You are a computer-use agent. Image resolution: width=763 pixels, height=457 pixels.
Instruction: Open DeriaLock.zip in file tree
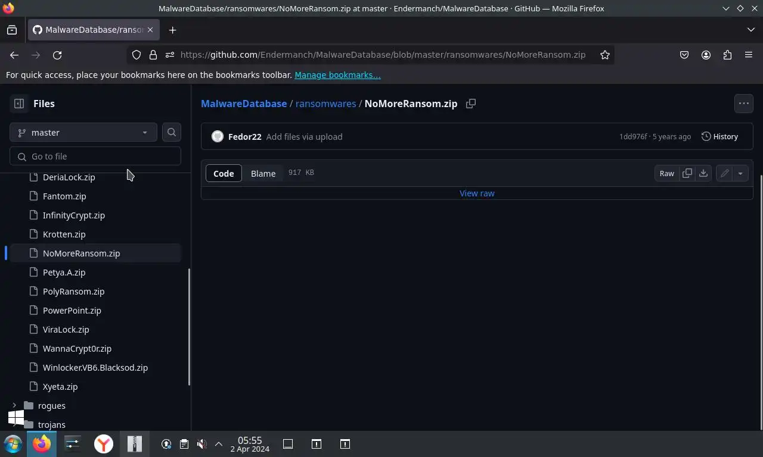click(x=69, y=177)
